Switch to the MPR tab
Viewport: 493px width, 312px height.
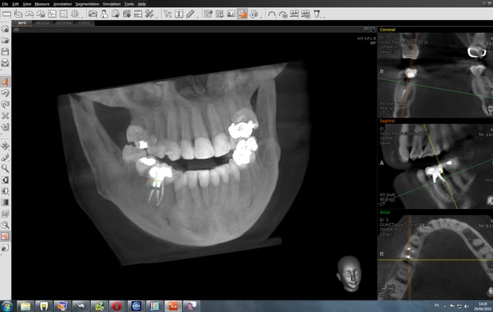pos(22,23)
